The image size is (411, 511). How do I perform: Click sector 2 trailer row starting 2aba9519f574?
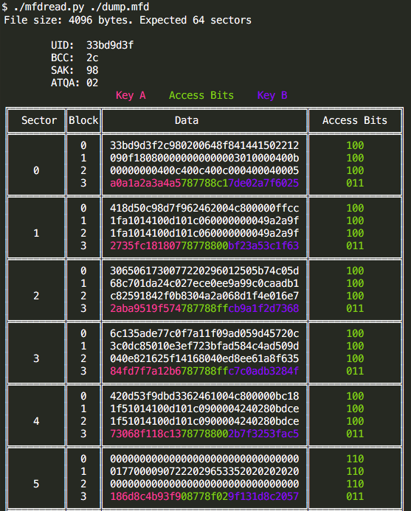tap(204, 308)
